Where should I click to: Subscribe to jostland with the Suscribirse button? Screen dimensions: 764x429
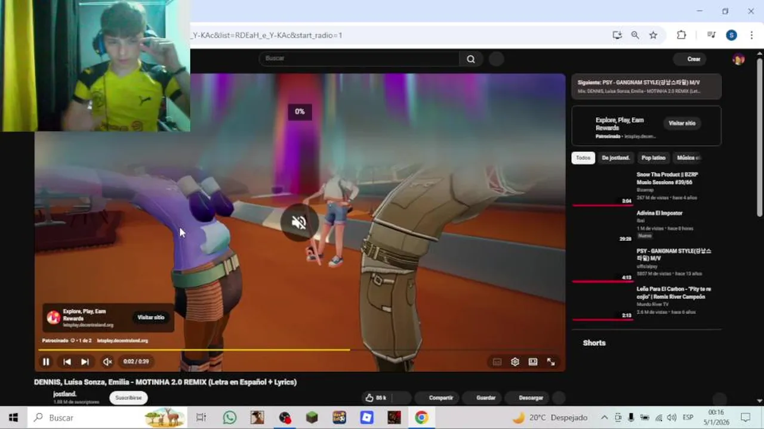coord(128,397)
